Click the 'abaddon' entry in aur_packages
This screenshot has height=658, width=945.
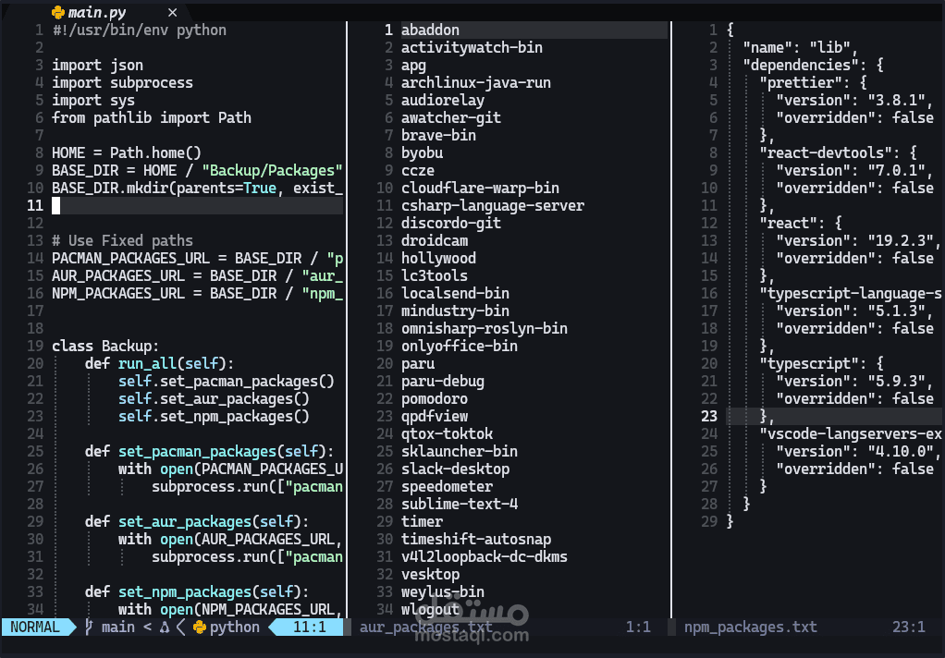click(x=430, y=30)
